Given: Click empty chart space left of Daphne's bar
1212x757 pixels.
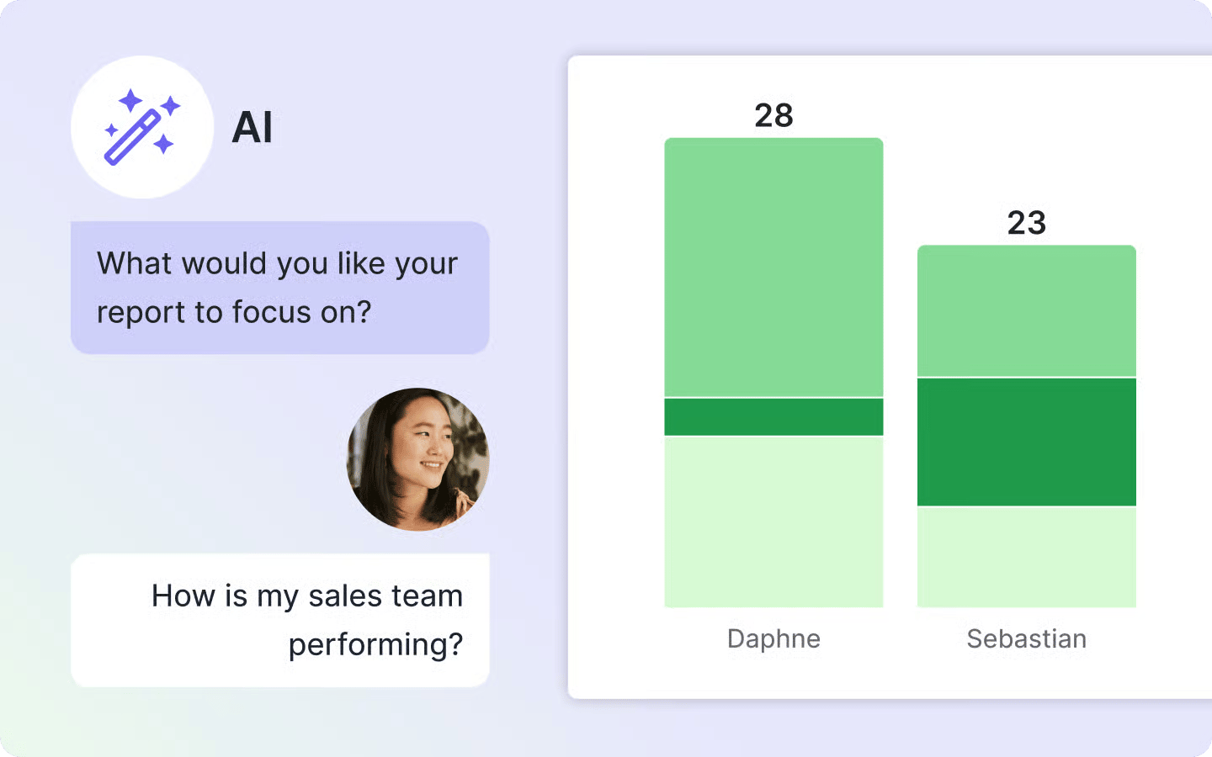Looking at the screenshot, I should 616,378.
